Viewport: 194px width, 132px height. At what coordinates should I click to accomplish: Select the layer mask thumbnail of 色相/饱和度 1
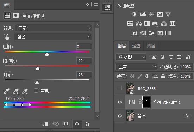[x=146, y=102]
